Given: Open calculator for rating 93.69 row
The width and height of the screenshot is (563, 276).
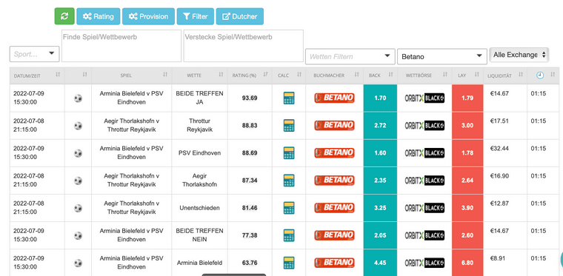Looking at the screenshot, I should [x=289, y=98].
